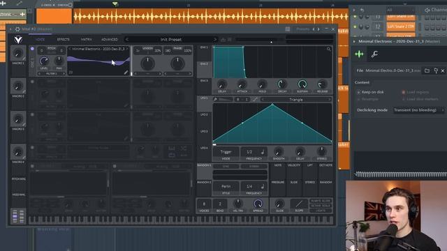Click the Presets button in plugin titlebar
Viewport: 447px width, 251px height.
(x=302, y=29)
